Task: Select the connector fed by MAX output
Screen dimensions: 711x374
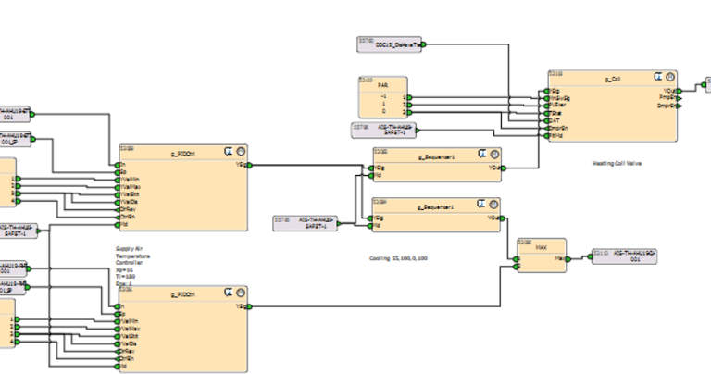Action: click(x=624, y=256)
